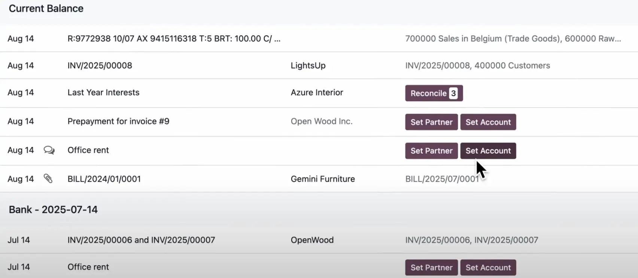
Task: Open INV/2025/00008, 400000 Customers reconciled entry
Action: [477, 65]
